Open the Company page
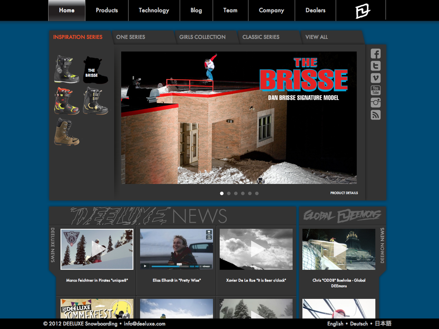Screen dimensions: 439x329 point(271,10)
